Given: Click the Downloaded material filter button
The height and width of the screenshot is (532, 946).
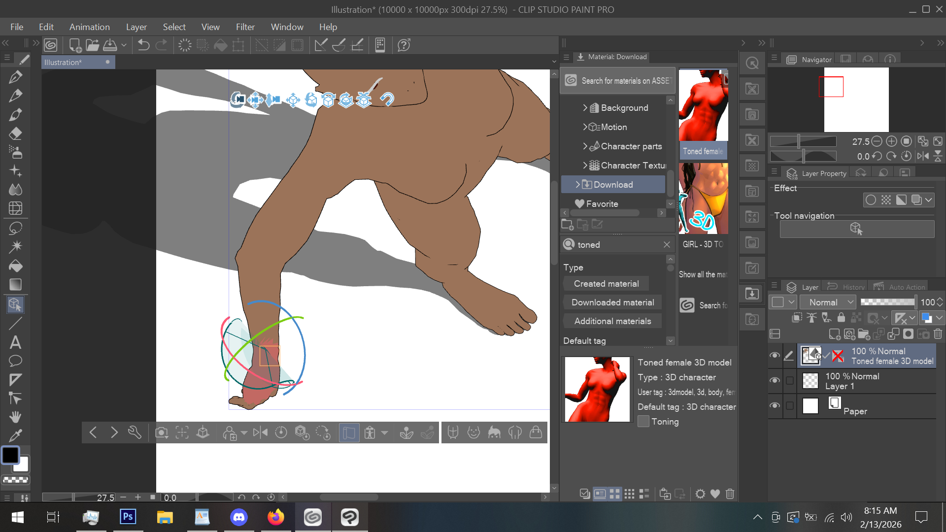Looking at the screenshot, I should (612, 302).
